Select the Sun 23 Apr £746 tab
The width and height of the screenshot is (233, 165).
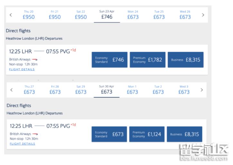107,15
